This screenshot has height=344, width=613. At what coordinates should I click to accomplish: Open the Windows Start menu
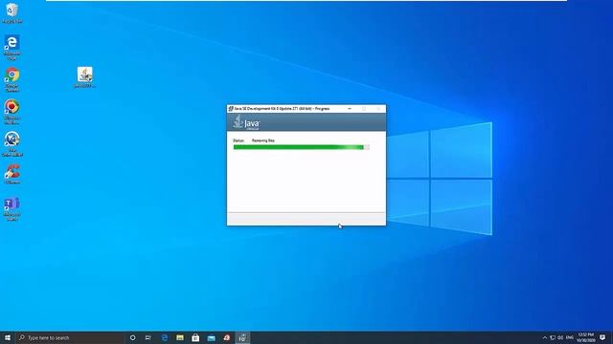point(8,337)
